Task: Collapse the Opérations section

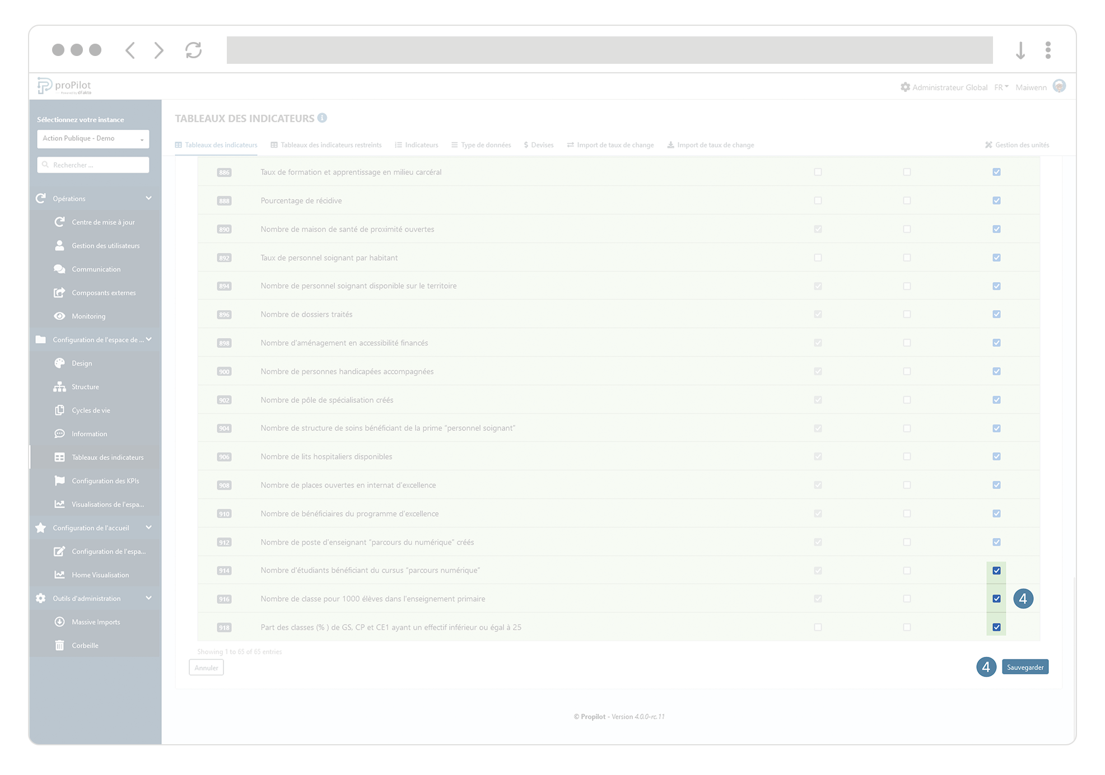Action: pyautogui.click(x=148, y=198)
